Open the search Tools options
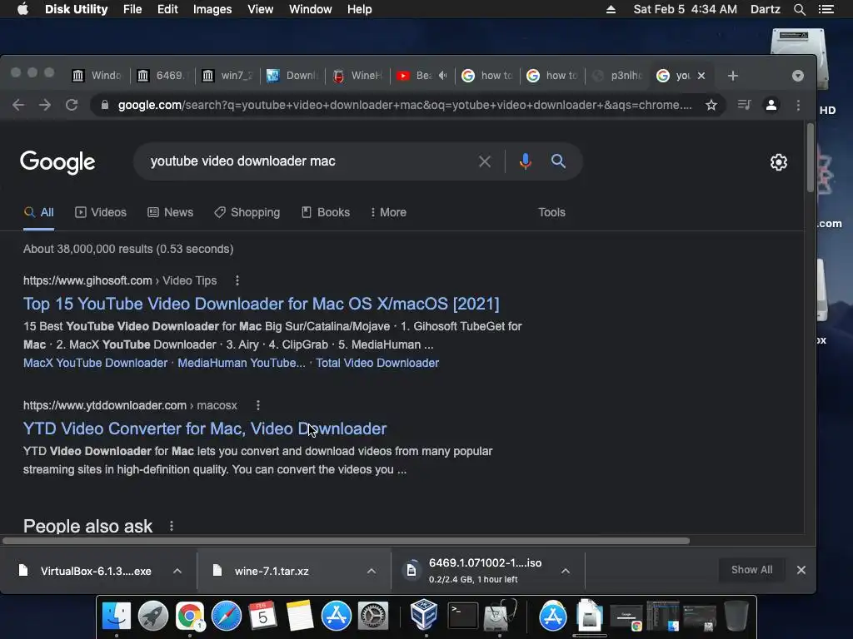 pos(551,212)
